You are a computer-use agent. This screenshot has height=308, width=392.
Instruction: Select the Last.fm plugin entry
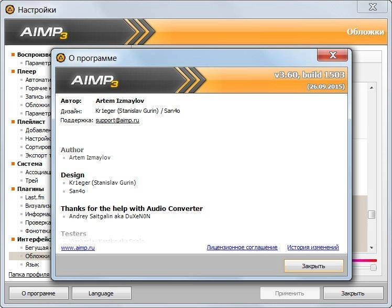(35, 197)
